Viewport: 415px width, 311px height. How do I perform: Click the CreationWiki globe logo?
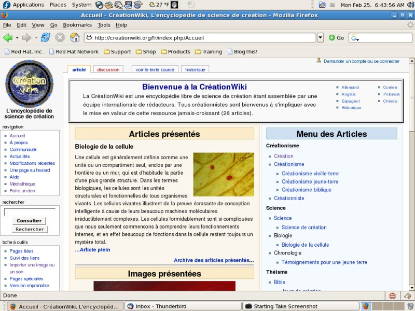click(30, 84)
